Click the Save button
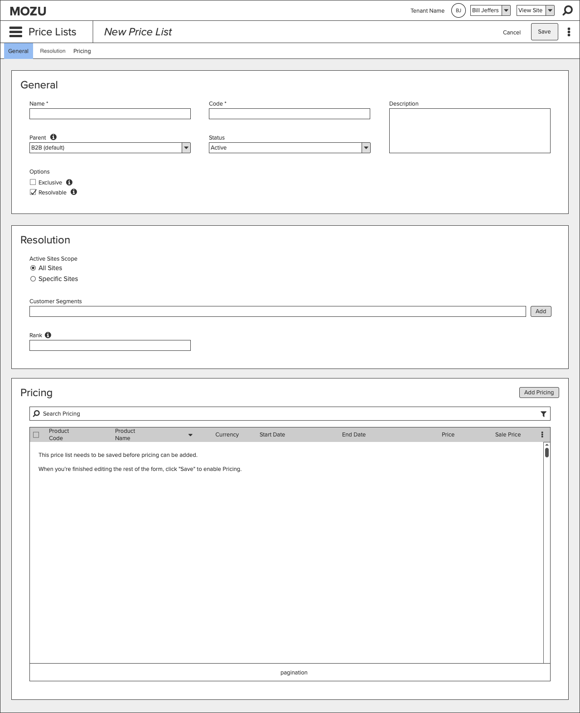 tap(544, 32)
